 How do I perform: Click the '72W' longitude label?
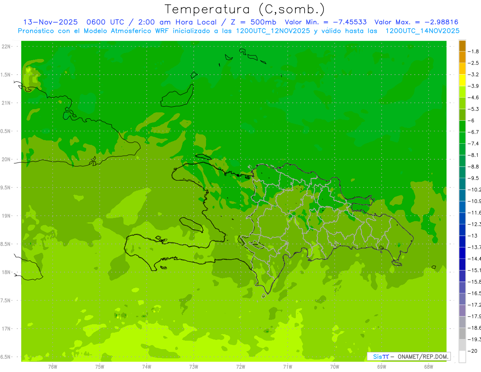pos(240,366)
